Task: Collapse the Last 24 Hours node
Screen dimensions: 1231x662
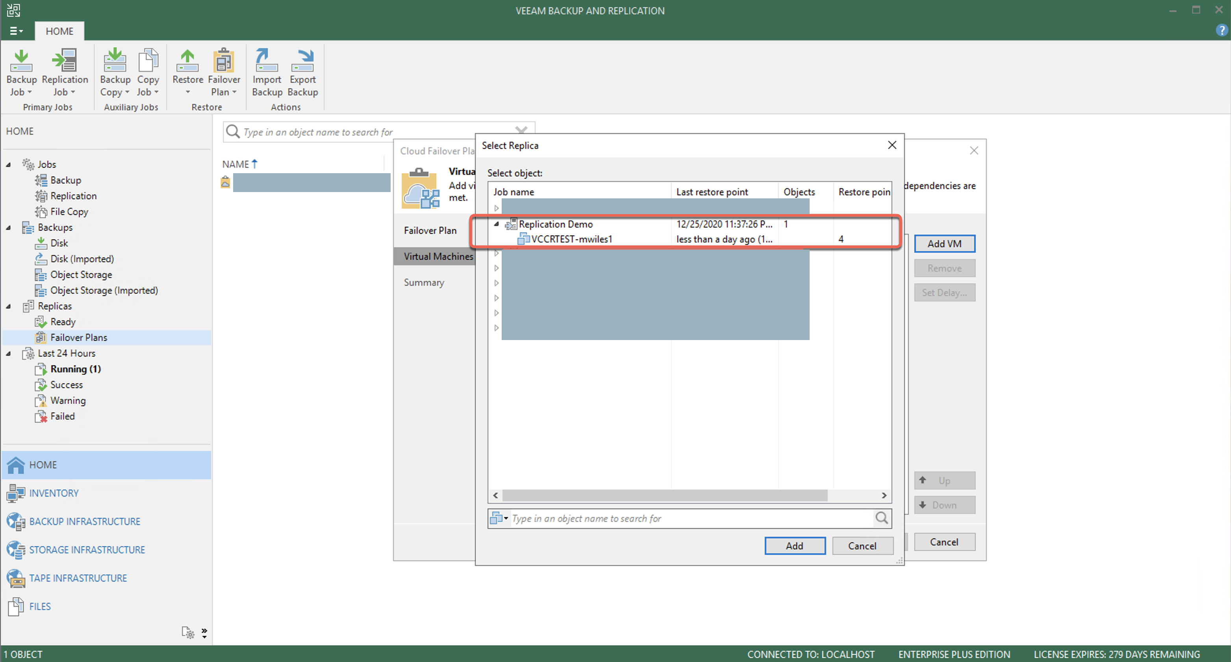Action: pos(9,353)
